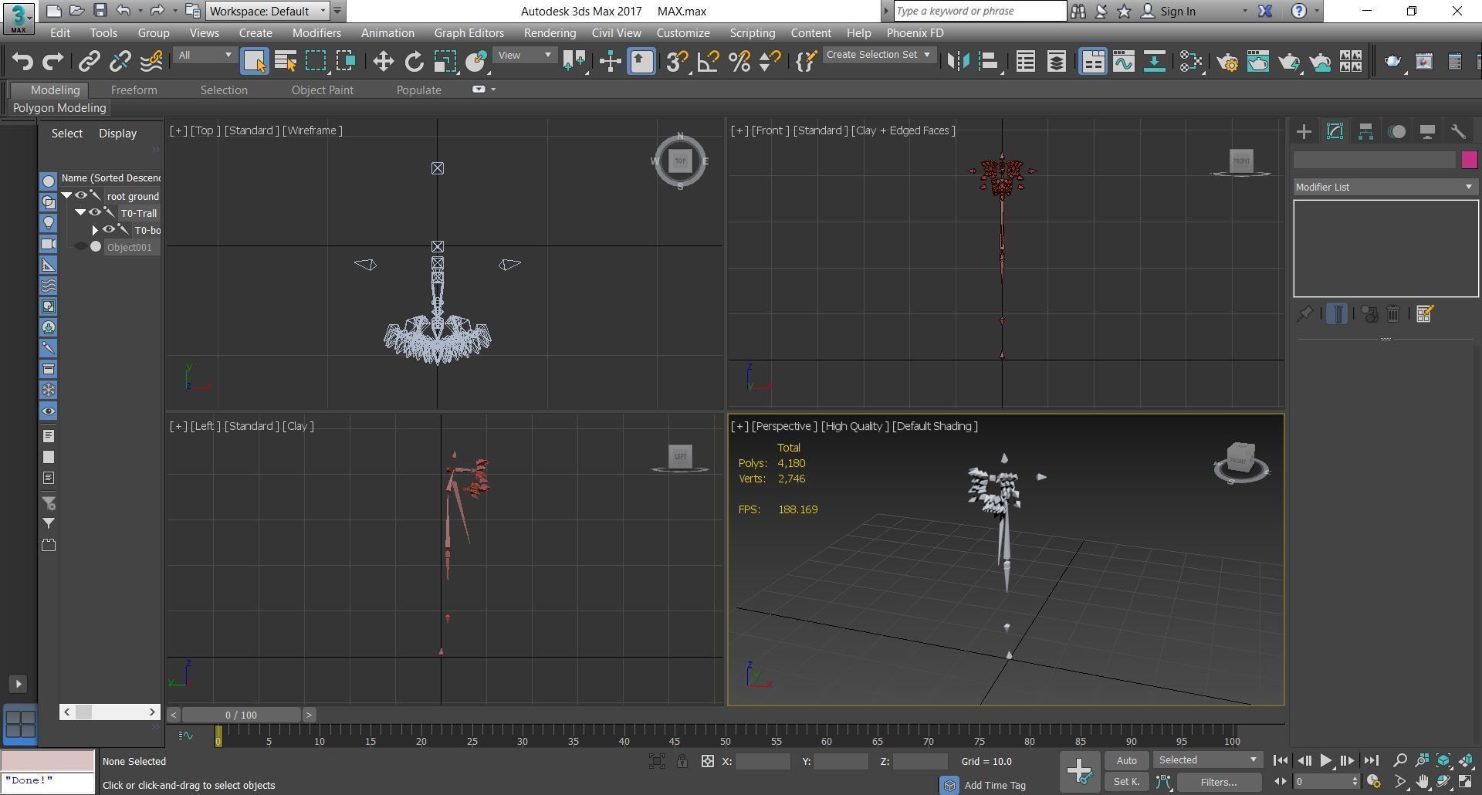The height and width of the screenshot is (795, 1482).
Task: Click the keyword search input field
Action: 980,11
